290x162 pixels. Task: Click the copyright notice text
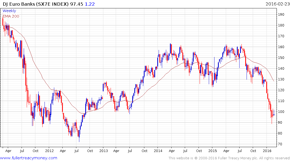(229, 158)
